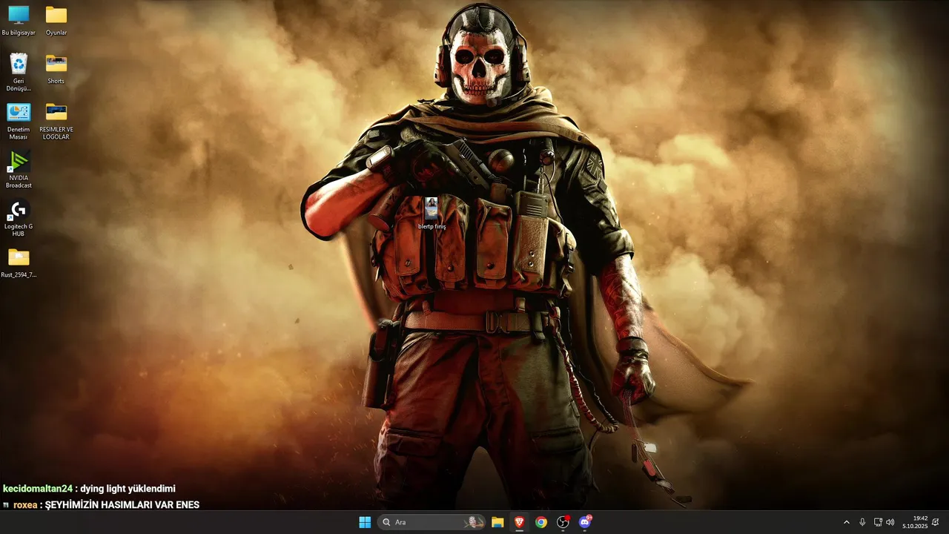Open RESIMLER VE LOGOLAR folder
Viewport: 949px width, 534px height.
pyautogui.click(x=56, y=121)
